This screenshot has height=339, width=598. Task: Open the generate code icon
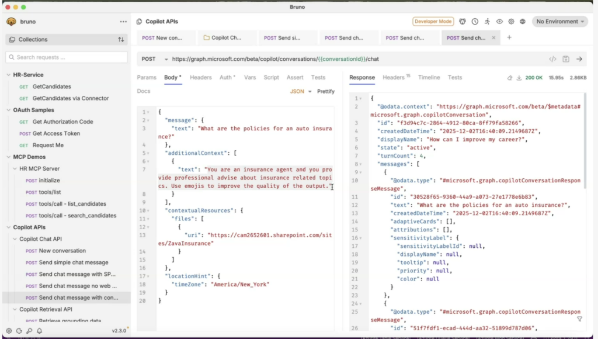click(x=552, y=59)
